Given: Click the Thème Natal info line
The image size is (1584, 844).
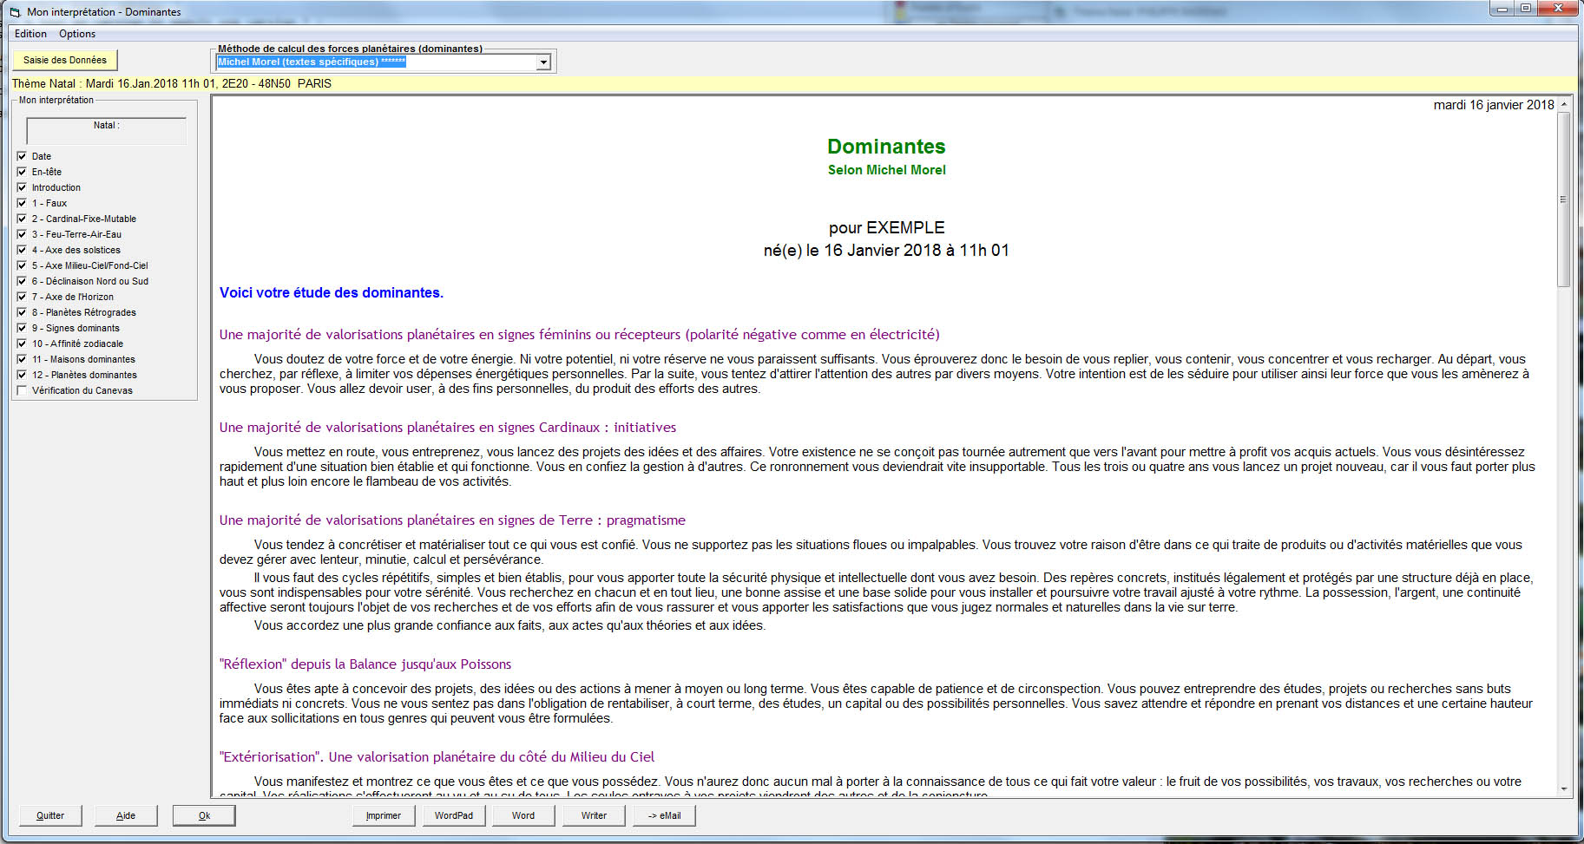Looking at the screenshot, I should 172,84.
